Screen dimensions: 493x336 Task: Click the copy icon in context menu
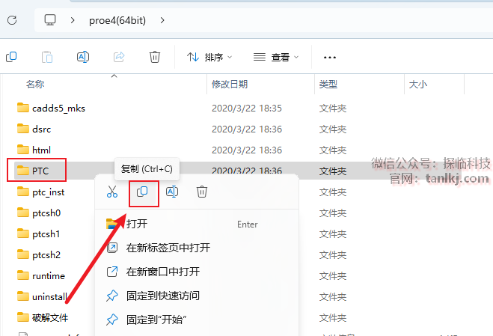142,192
